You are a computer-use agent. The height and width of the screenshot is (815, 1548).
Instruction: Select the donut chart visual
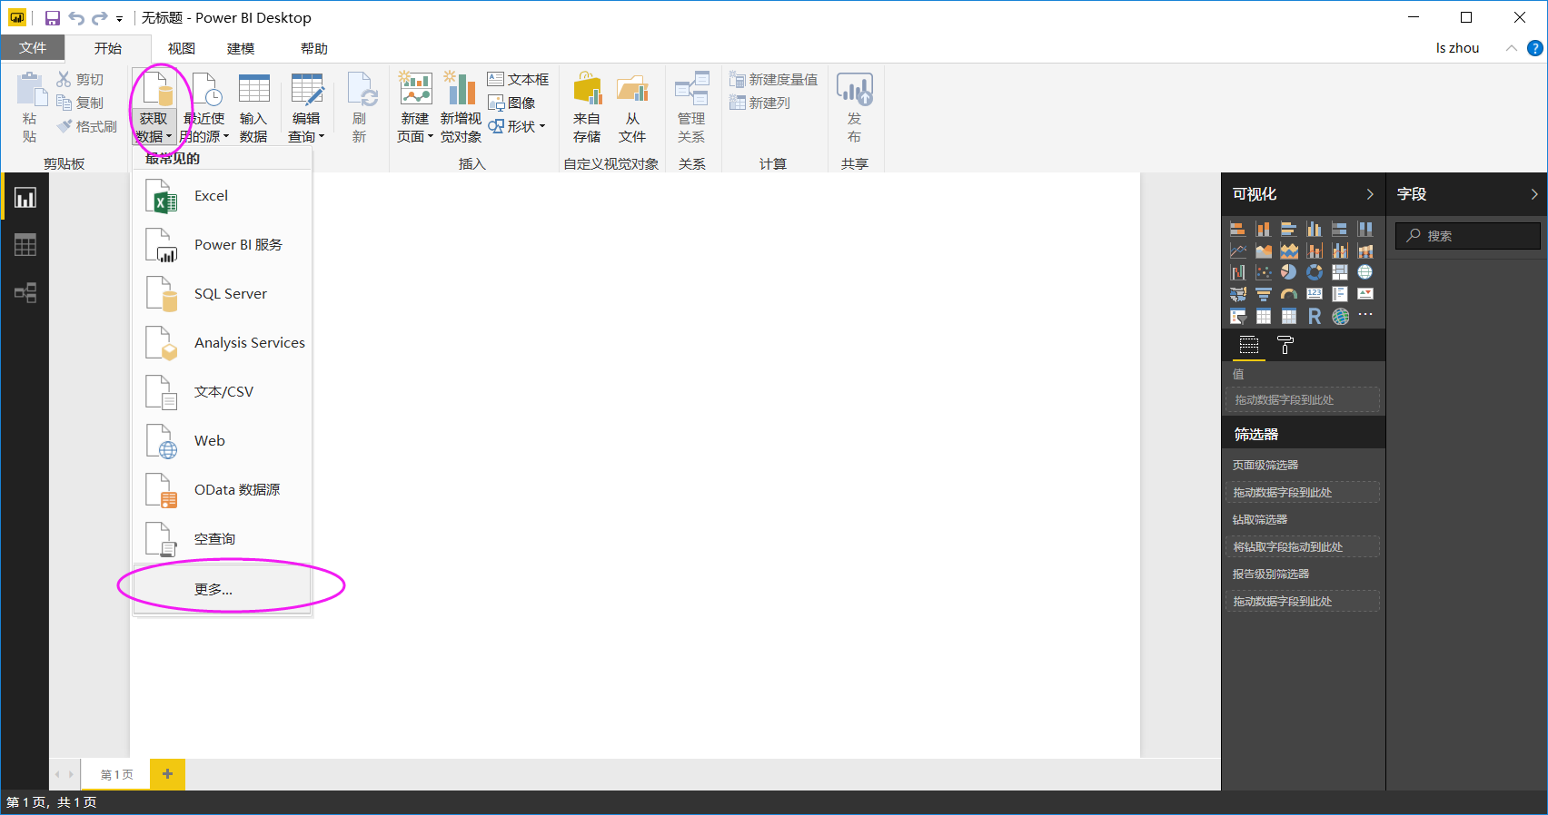(1314, 272)
